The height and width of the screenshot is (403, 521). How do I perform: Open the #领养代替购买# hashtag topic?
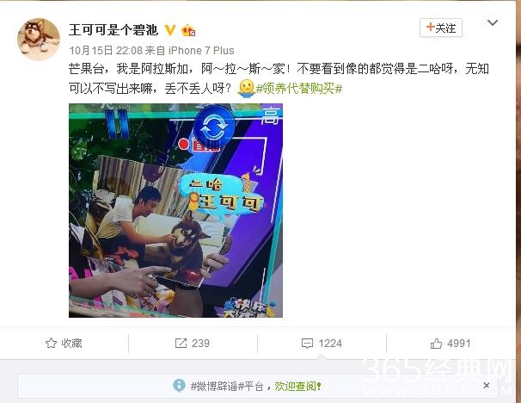[x=299, y=88]
